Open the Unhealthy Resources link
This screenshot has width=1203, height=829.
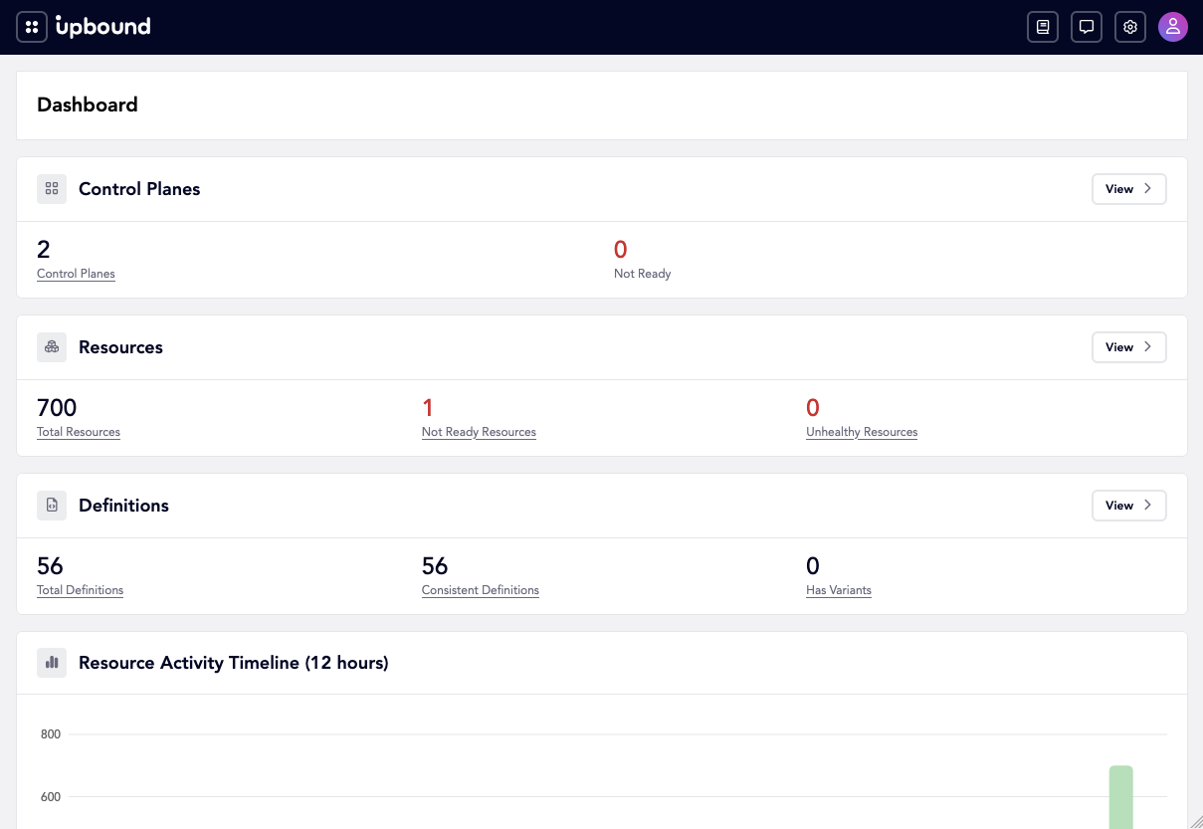862,432
